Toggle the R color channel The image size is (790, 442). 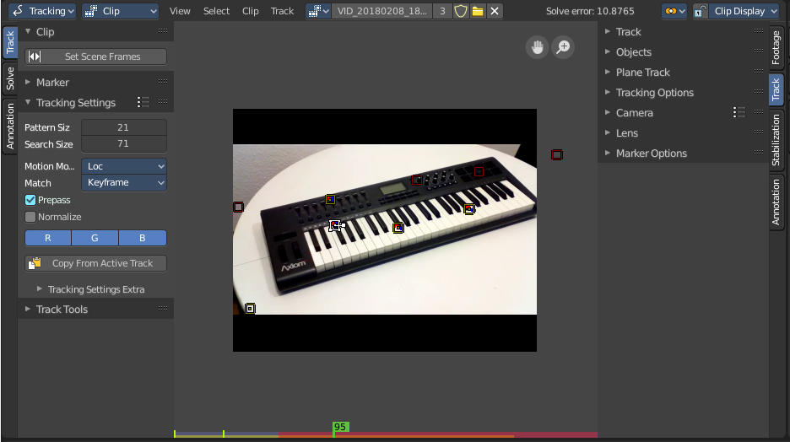click(48, 238)
